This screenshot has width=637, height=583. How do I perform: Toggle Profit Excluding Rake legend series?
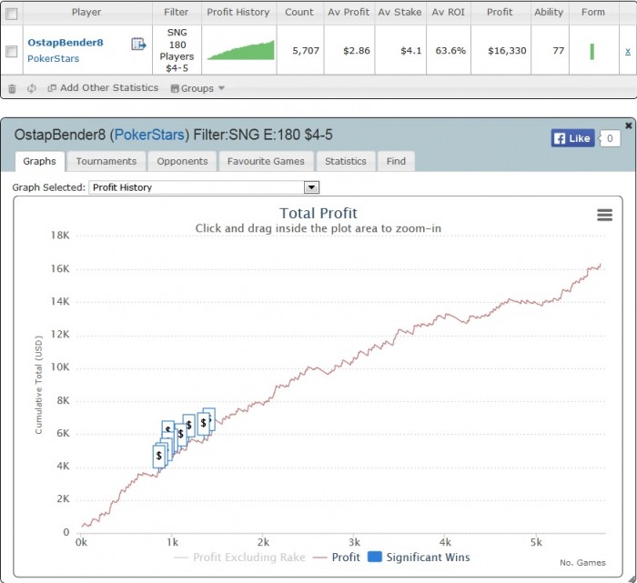pyautogui.click(x=239, y=557)
